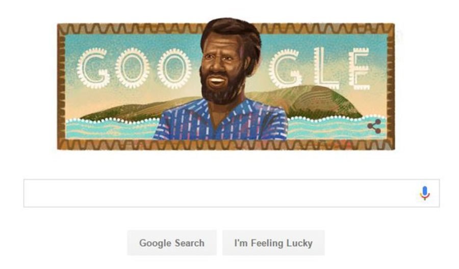Click the letter L in the doodle
Image resolution: width=459 pixels, height=269 pixels.
[326, 68]
